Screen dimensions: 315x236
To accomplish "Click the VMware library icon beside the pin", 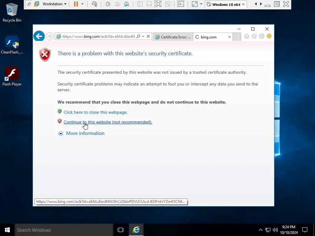I will [x=36, y=4].
